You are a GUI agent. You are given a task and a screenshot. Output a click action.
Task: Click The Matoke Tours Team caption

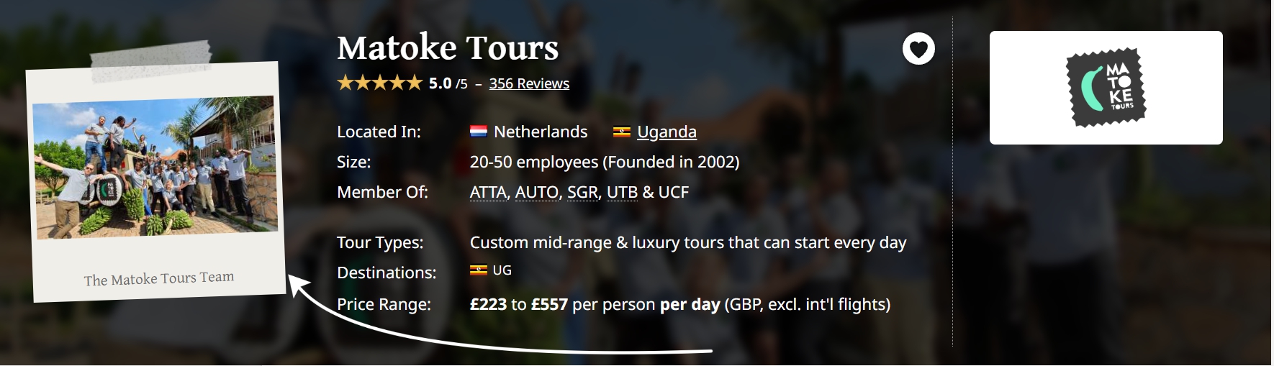pos(158,278)
